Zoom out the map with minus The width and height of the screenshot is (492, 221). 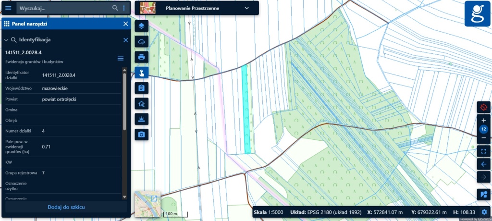[x=483, y=138]
